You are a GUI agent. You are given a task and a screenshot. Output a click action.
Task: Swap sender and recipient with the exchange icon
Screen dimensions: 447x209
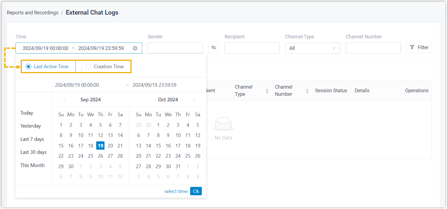point(213,48)
